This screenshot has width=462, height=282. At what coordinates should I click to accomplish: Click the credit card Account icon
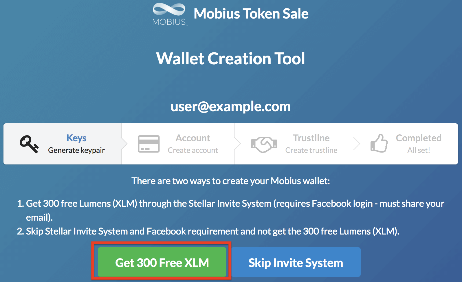click(x=149, y=144)
